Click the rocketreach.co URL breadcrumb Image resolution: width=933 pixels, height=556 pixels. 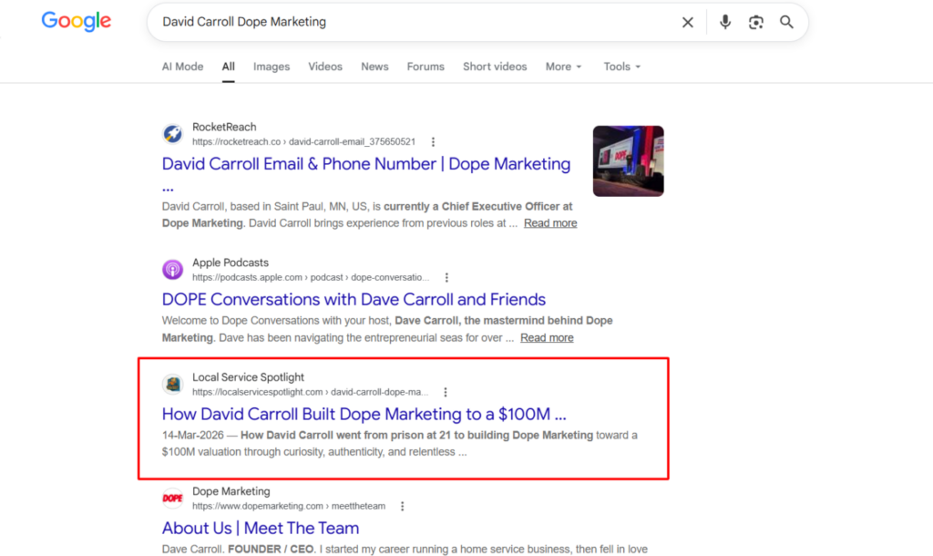tap(303, 141)
